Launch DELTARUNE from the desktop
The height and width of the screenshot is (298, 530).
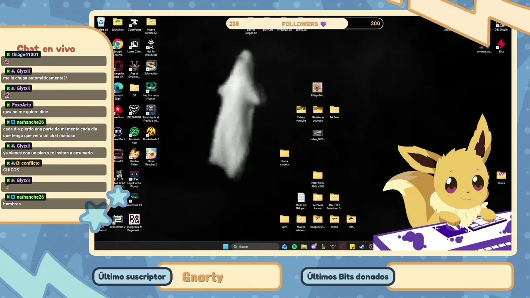(134, 112)
